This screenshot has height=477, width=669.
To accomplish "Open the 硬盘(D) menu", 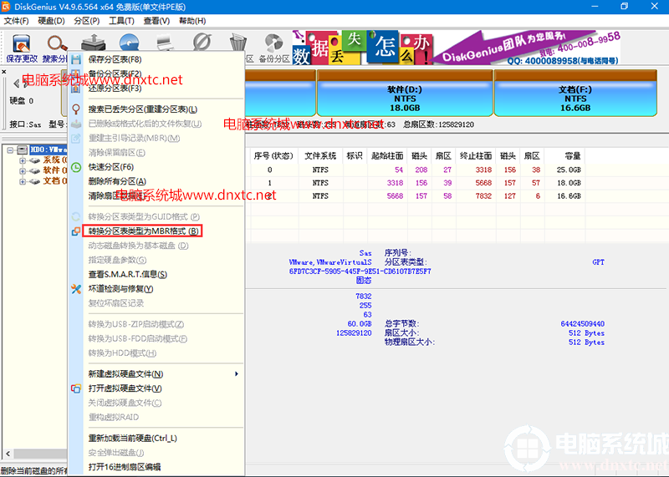I will pos(51,21).
